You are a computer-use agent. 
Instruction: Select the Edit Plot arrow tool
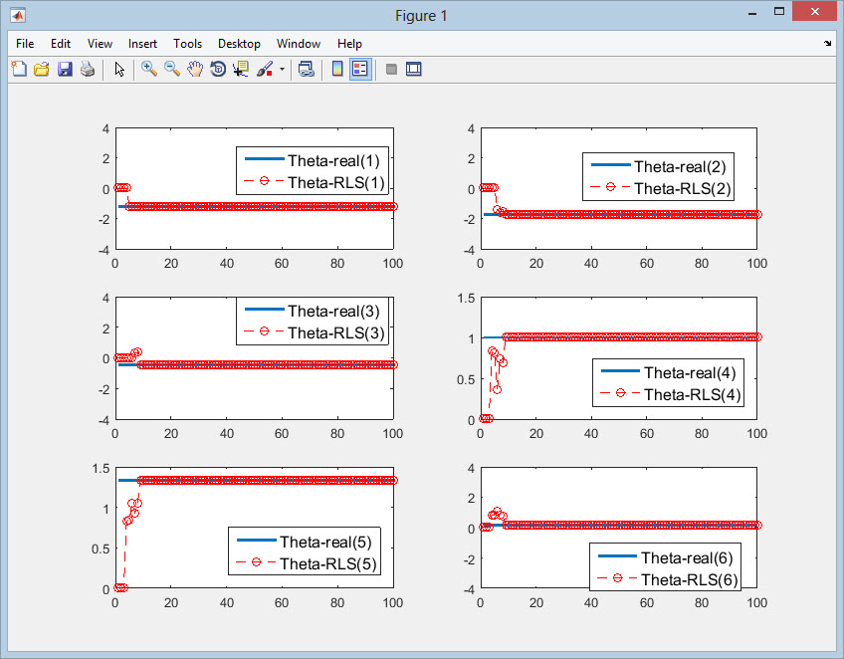tap(119, 69)
